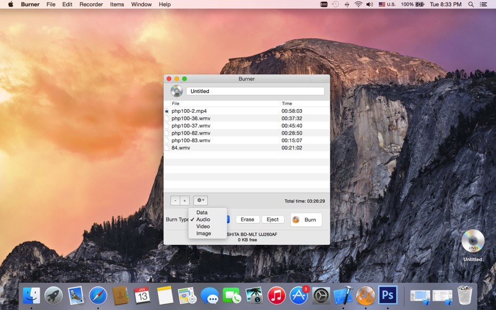Open Notification Center list icon
The width and height of the screenshot is (496, 310).
point(484,4)
